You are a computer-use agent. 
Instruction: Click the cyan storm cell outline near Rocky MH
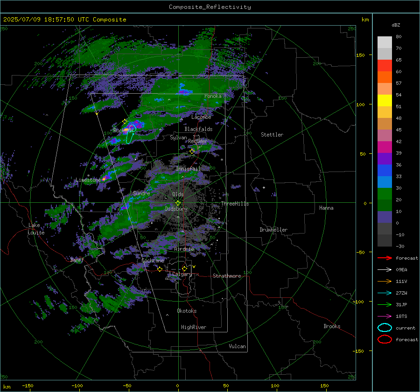pyautogui.click(x=131, y=134)
